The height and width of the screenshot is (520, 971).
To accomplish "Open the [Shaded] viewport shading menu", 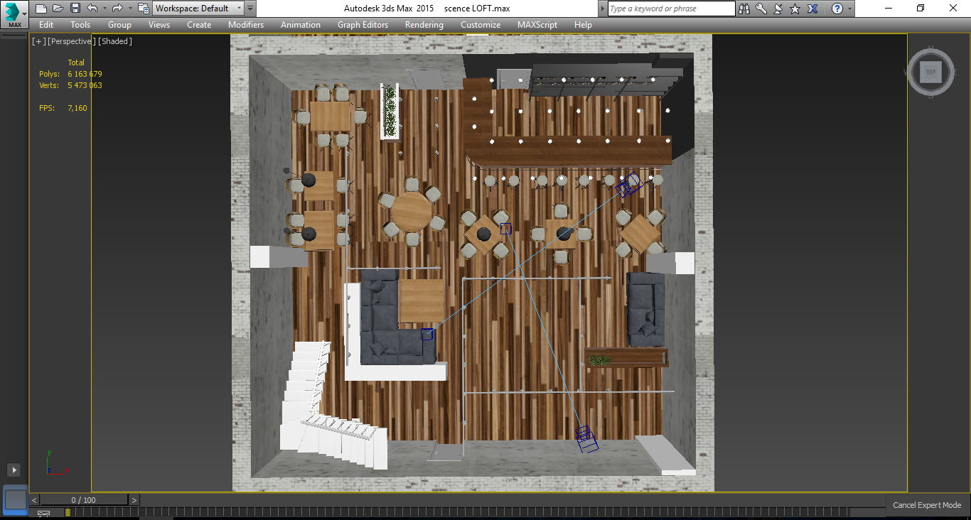I will tap(115, 41).
